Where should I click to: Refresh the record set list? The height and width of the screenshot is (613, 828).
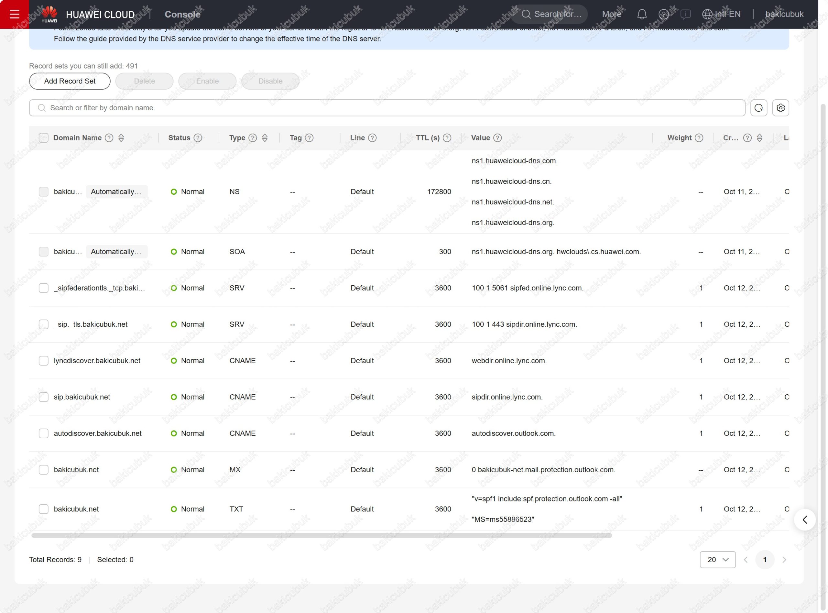pos(759,108)
